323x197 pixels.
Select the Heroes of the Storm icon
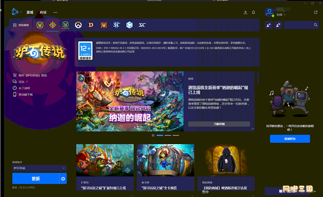point(129,25)
